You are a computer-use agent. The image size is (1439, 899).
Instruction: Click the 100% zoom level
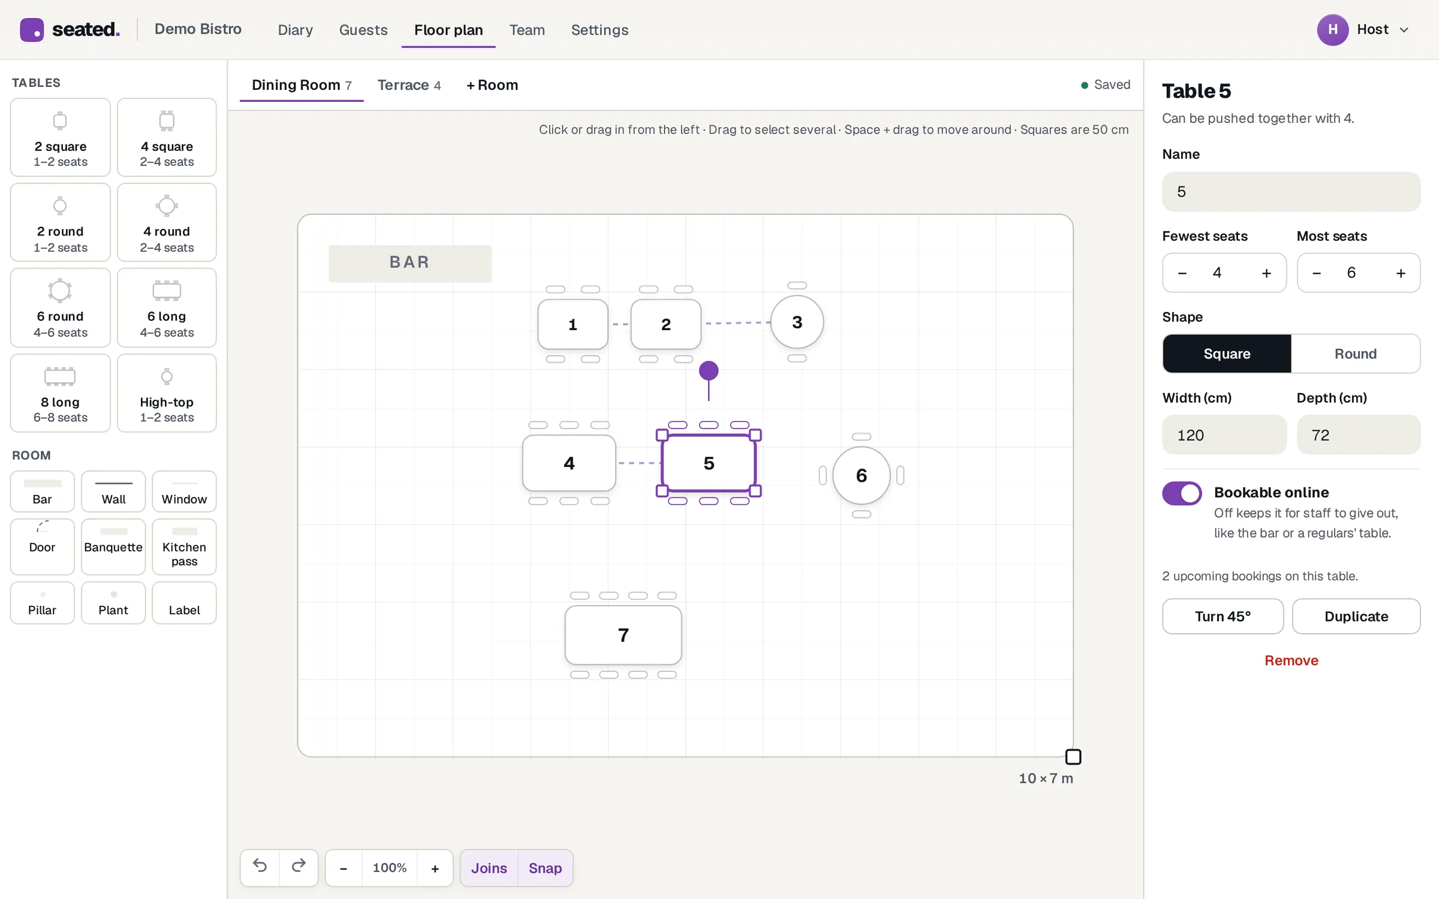(390, 868)
